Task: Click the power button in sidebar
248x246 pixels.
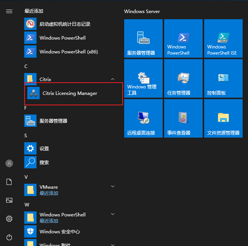Action: point(9,237)
